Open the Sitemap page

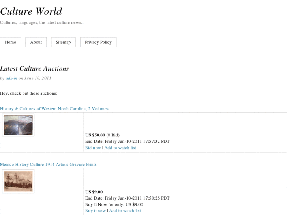[x=63, y=42]
